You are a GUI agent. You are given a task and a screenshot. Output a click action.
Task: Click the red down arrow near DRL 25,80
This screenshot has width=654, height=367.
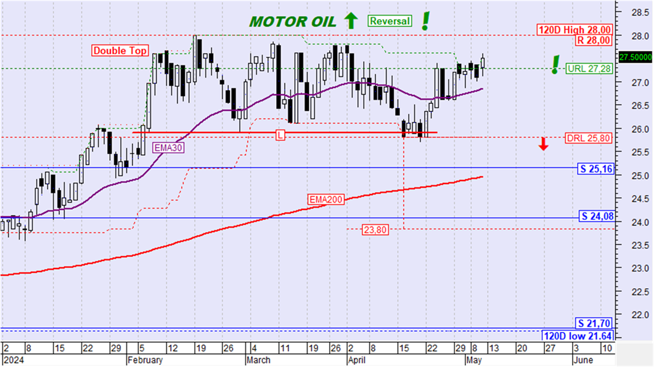[x=543, y=144]
